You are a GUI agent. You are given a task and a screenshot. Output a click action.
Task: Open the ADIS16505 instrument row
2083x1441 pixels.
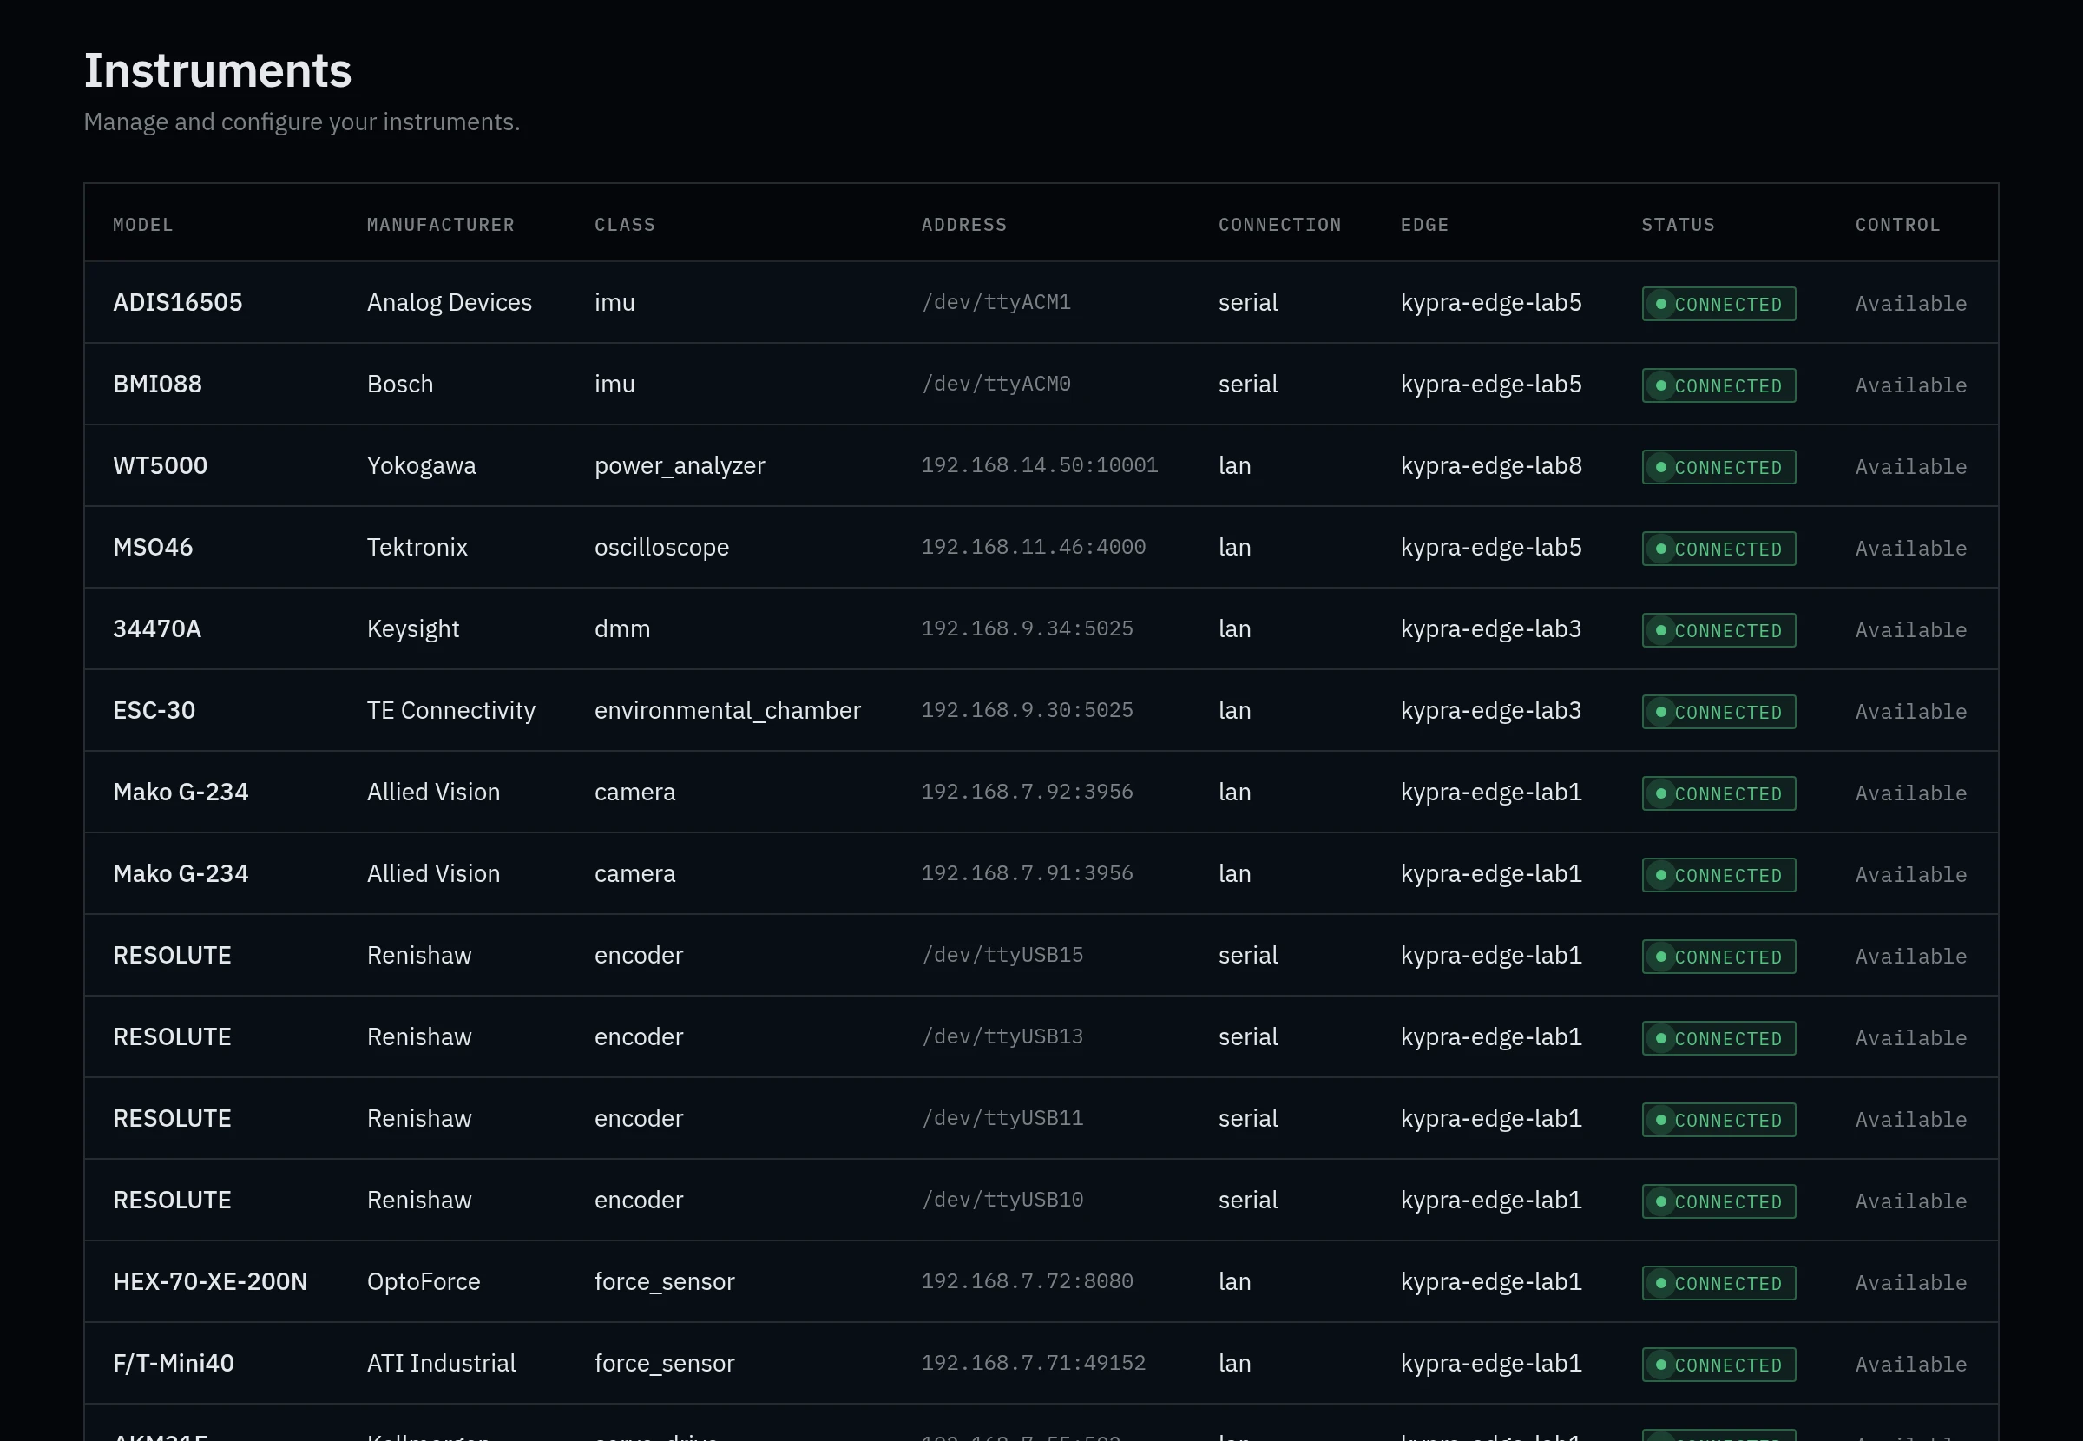pos(1041,302)
